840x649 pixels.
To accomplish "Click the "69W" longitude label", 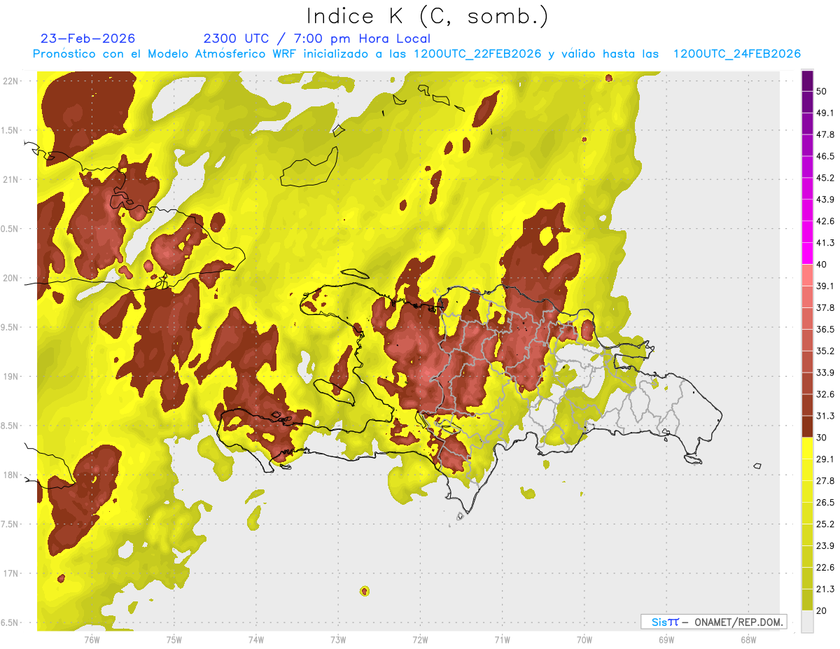I will 666,639.
